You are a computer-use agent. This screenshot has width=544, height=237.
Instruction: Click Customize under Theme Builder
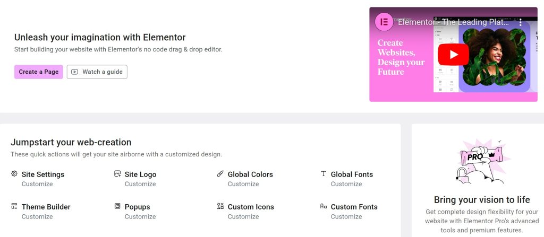37,216
